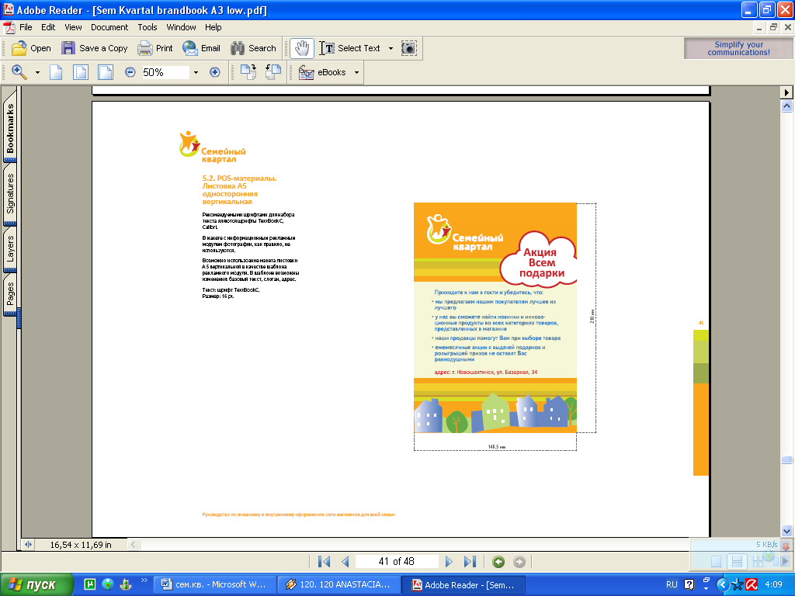This screenshot has height=596, width=795.
Task: Click the plus Zoom In button
Action: tap(215, 72)
